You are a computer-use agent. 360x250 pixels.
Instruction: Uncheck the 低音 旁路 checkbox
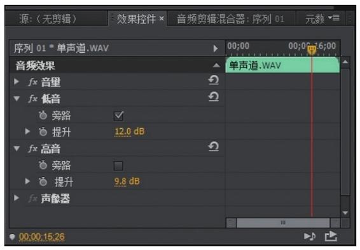(118, 115)
